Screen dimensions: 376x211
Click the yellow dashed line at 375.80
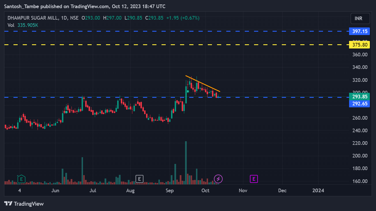[x=177, y=45]
